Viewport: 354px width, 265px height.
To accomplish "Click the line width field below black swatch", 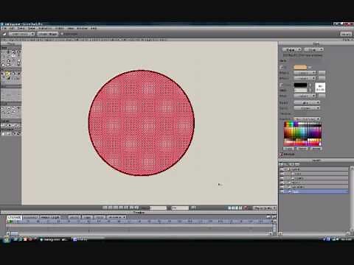I will 300,90.
